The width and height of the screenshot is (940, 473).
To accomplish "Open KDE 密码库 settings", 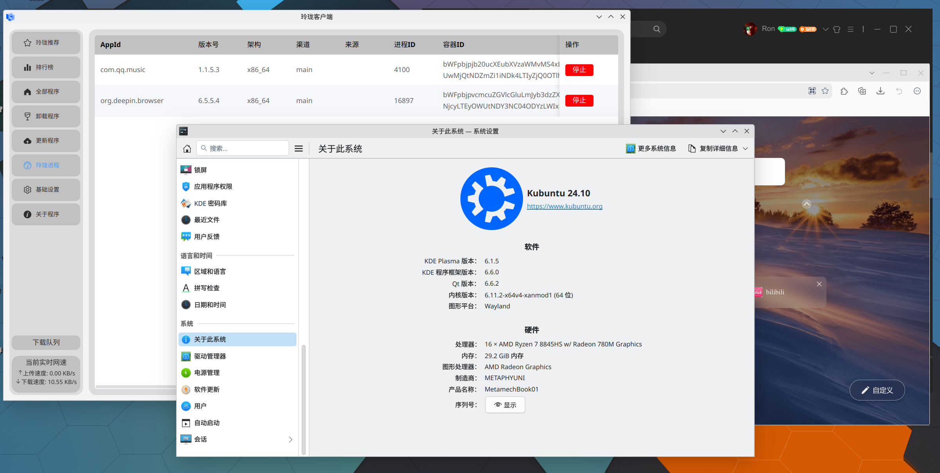I will point(237,203).
